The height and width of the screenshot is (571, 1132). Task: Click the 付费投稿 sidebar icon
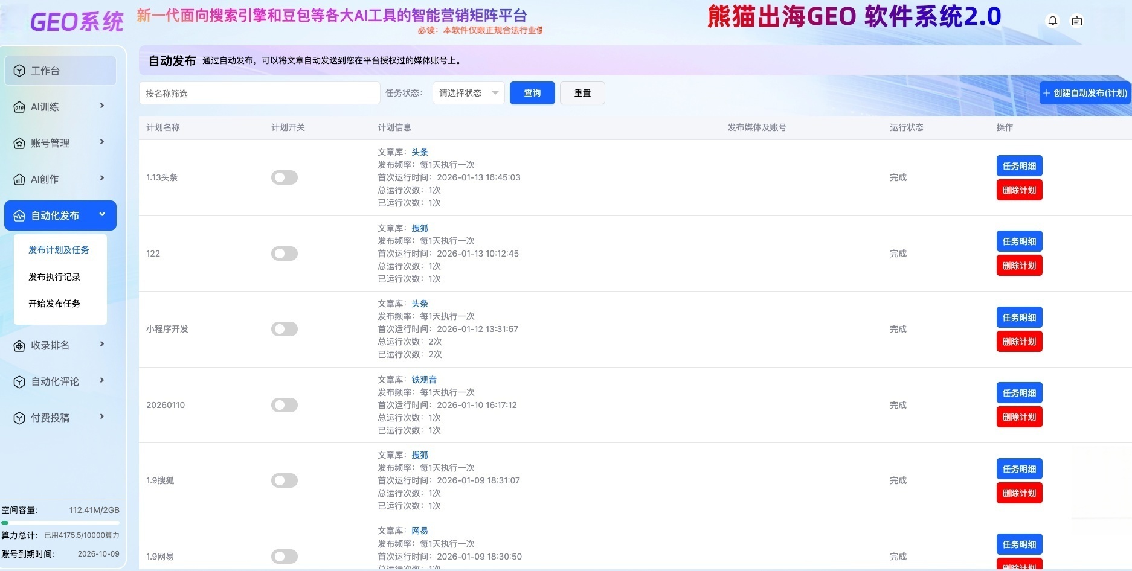coord(19,418)
